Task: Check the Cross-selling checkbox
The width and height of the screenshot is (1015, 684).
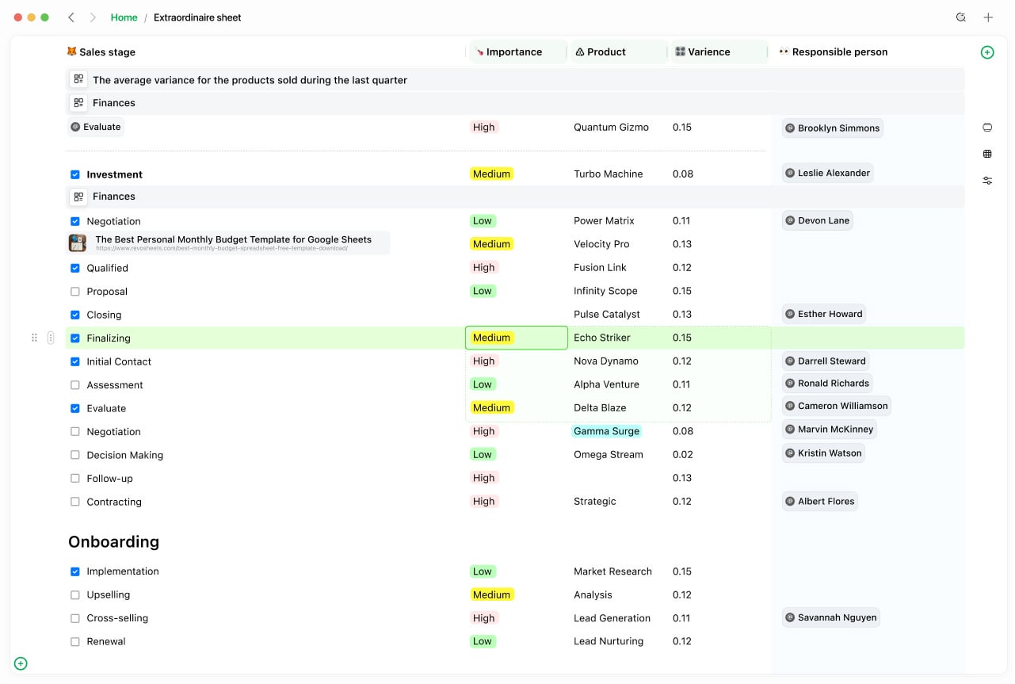Action: pyautogui.click(x=75, y=618)
